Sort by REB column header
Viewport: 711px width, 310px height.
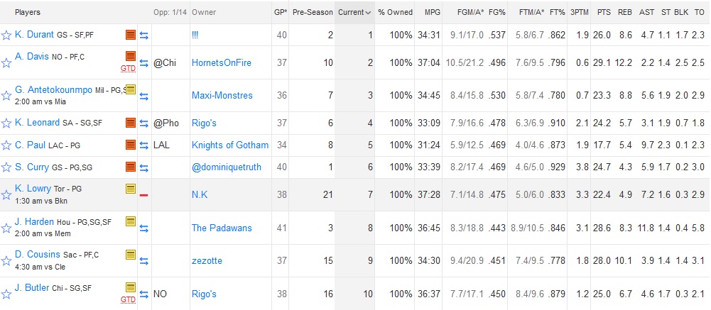tap(625, 12)
